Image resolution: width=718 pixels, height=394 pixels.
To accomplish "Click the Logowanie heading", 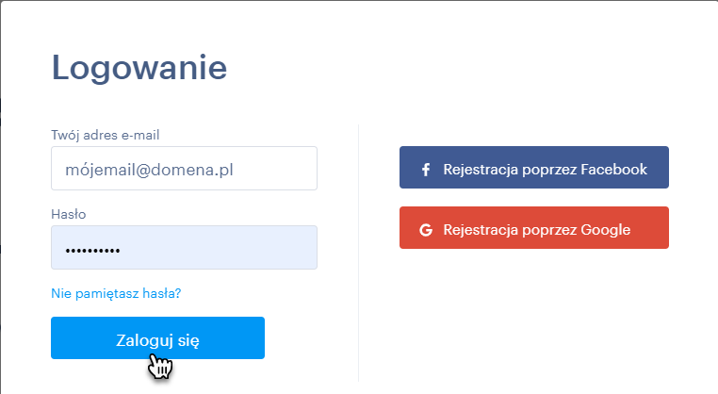I will [139, 69].
